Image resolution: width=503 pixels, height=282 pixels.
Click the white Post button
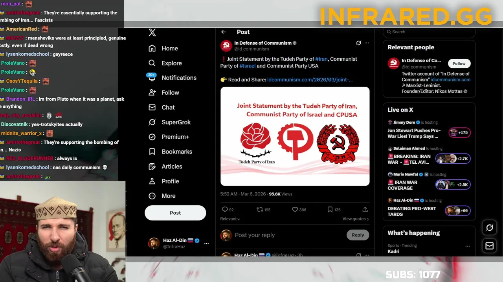click(x=175, y=213)
